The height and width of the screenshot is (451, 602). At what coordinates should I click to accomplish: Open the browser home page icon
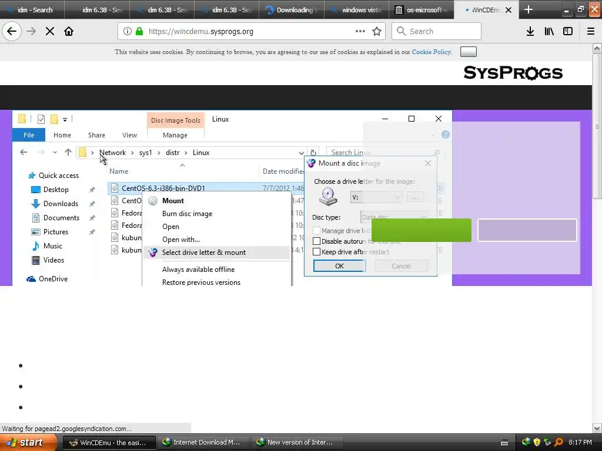point(69,32)
